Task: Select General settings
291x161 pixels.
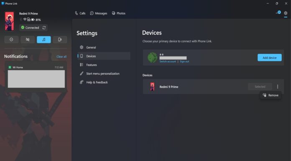Action: tap(104, 47)
